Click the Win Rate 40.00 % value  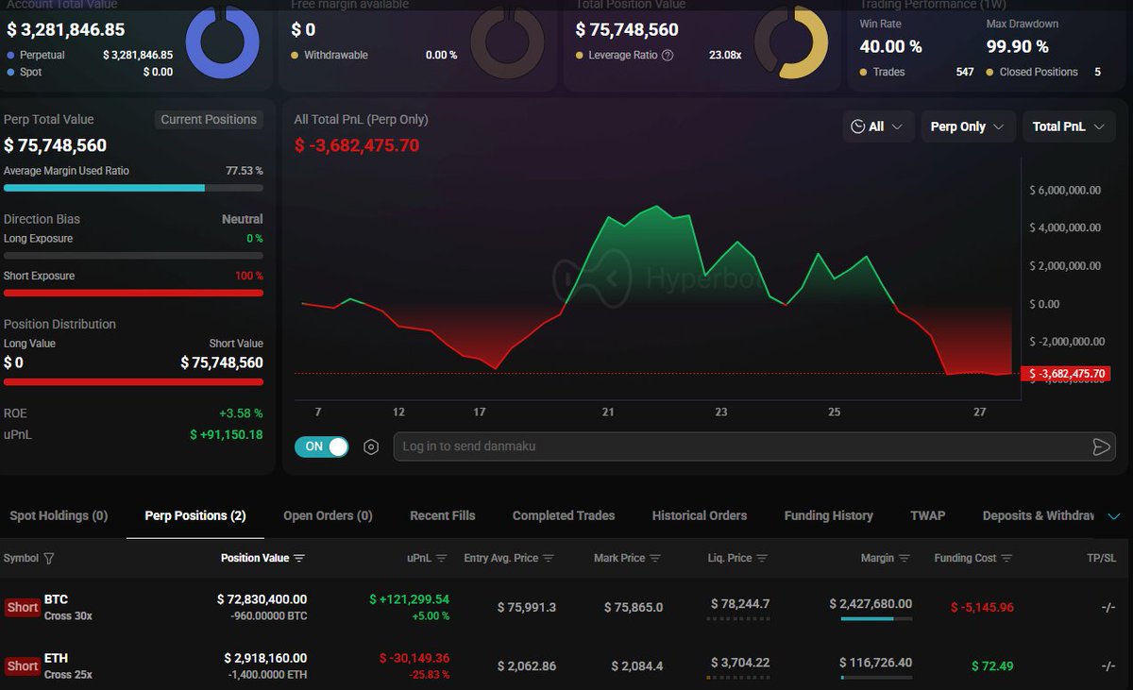(890, 46)
